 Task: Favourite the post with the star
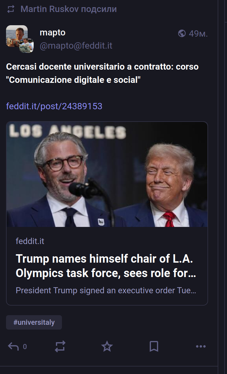point(107,347)
